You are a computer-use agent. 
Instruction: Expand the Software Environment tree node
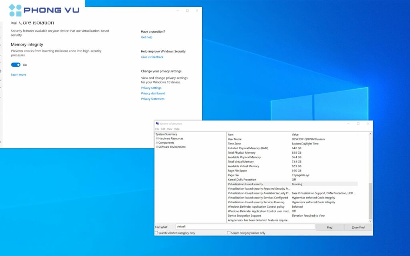tap(157, 147)
